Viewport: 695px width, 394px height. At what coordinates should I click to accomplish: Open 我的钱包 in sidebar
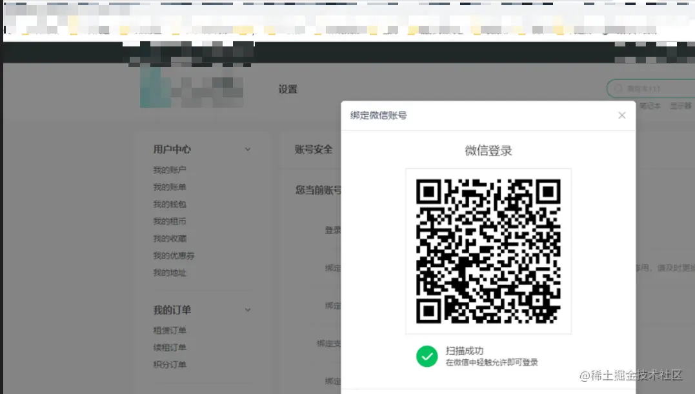coord(170,204)
